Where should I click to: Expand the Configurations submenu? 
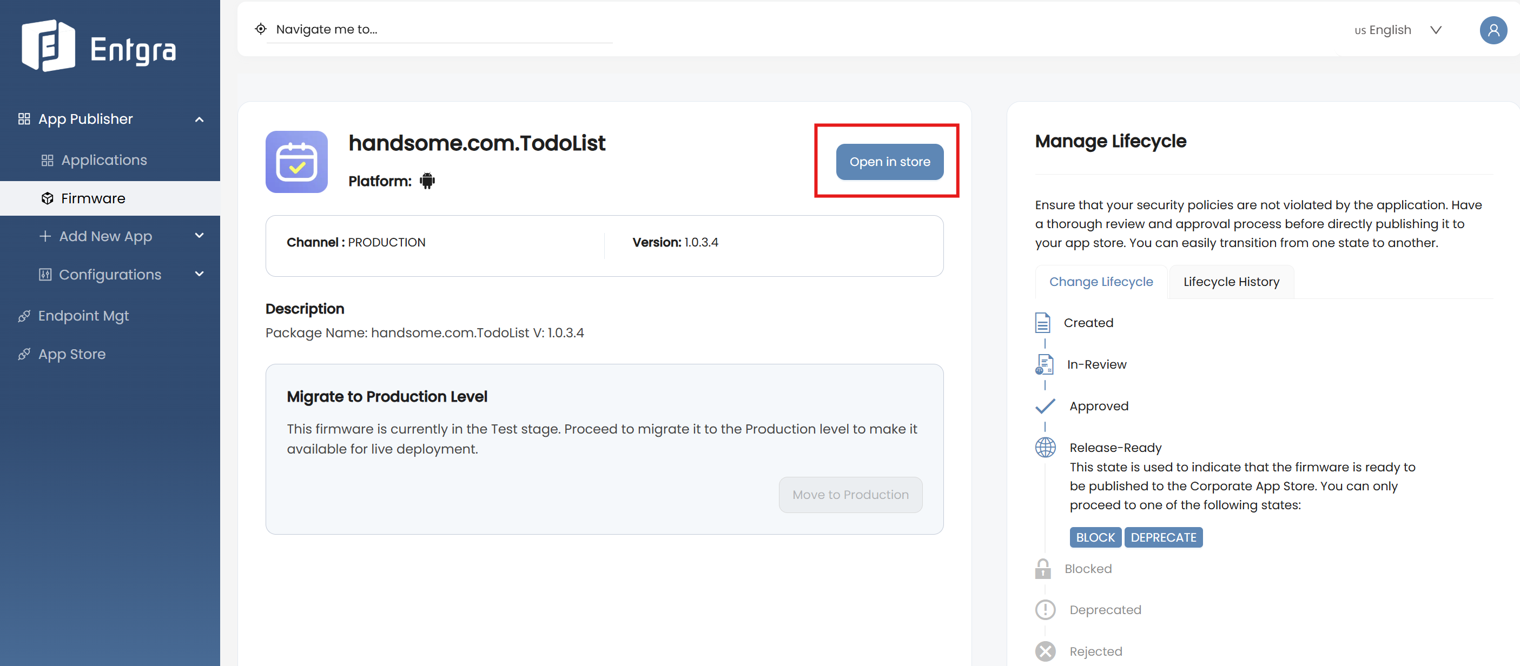coord(200,274)
